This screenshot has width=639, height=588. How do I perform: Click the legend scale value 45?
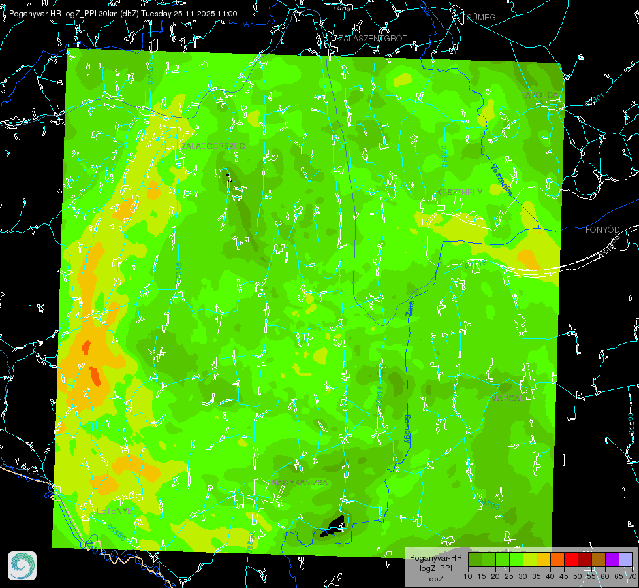coord(564,576)
